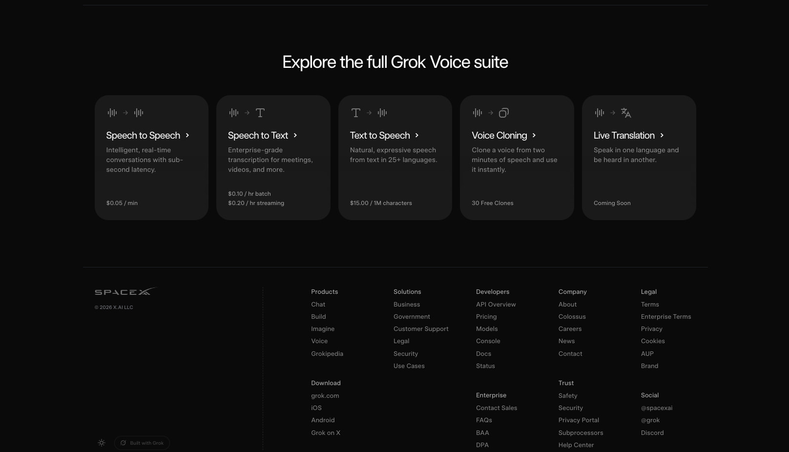Screen dimensions: 789x452
Task: Open @grok social link
Action: tap(650, 420)
